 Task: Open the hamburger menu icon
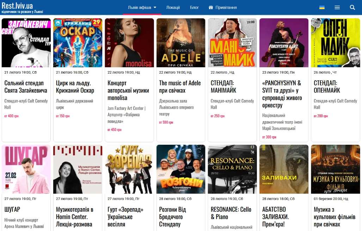click(x=337, y=7)
